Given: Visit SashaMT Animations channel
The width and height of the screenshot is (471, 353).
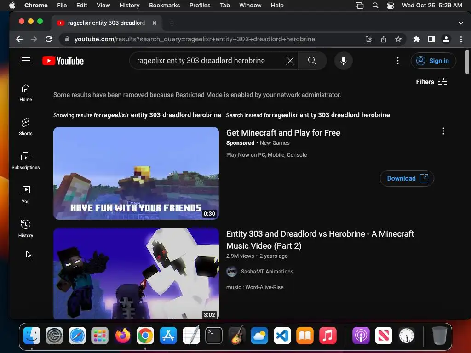Looking at the screenshot, I should click(267, 271).
